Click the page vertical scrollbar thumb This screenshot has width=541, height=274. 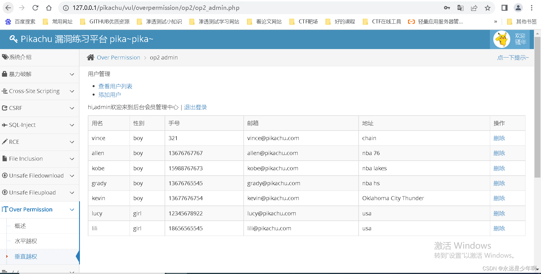(538, 107)
